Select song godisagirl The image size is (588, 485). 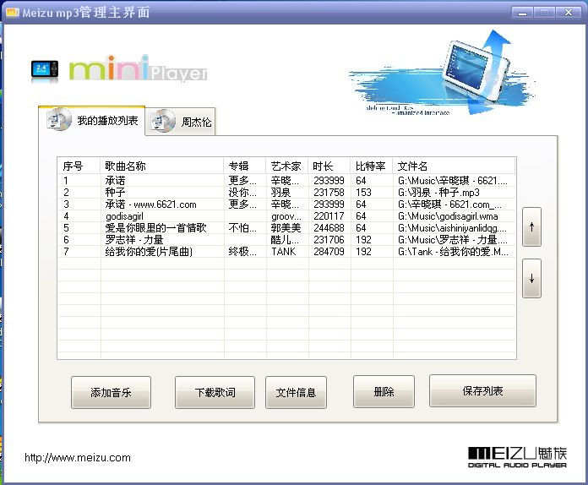pos(286,216)
